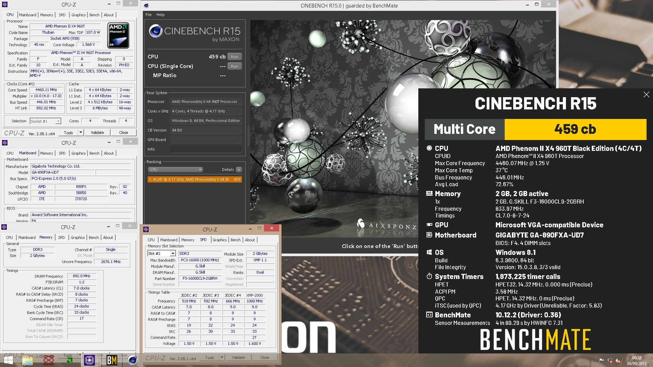
Task: Click the yellow 459 cb score in BenchMate
Action: click(x=575, y=129)
